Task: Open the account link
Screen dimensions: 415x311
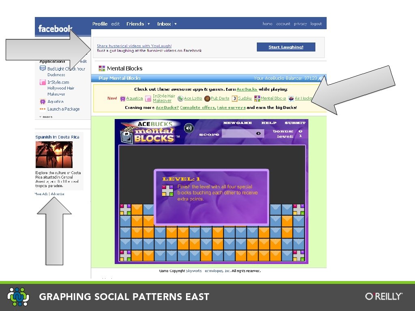Action: tap(283, 24)
